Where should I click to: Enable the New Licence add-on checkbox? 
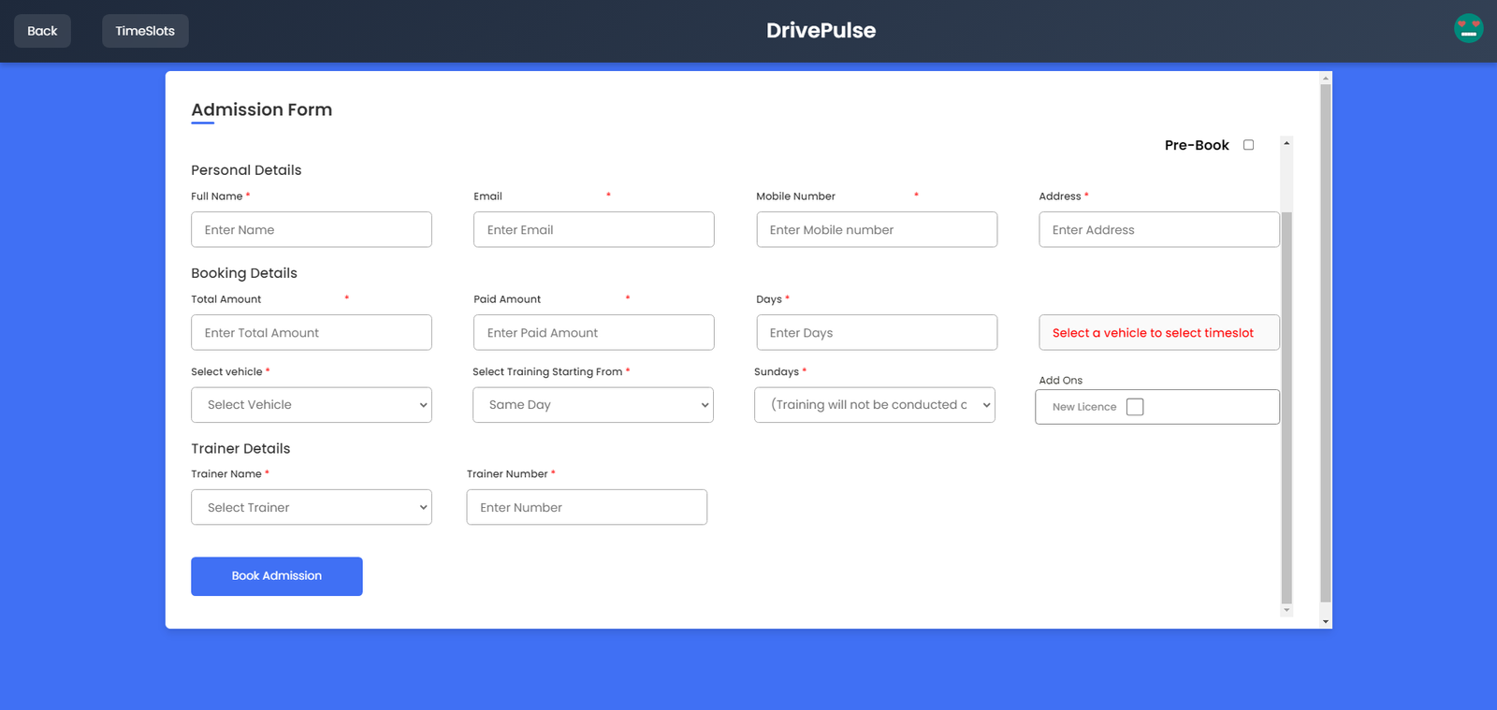[x=1135, y=407]
